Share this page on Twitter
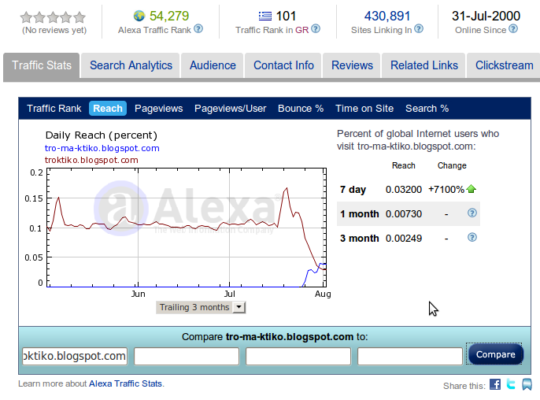Viewport: 540px width, 400px height. pyautogui.click(x=511, y=384)
